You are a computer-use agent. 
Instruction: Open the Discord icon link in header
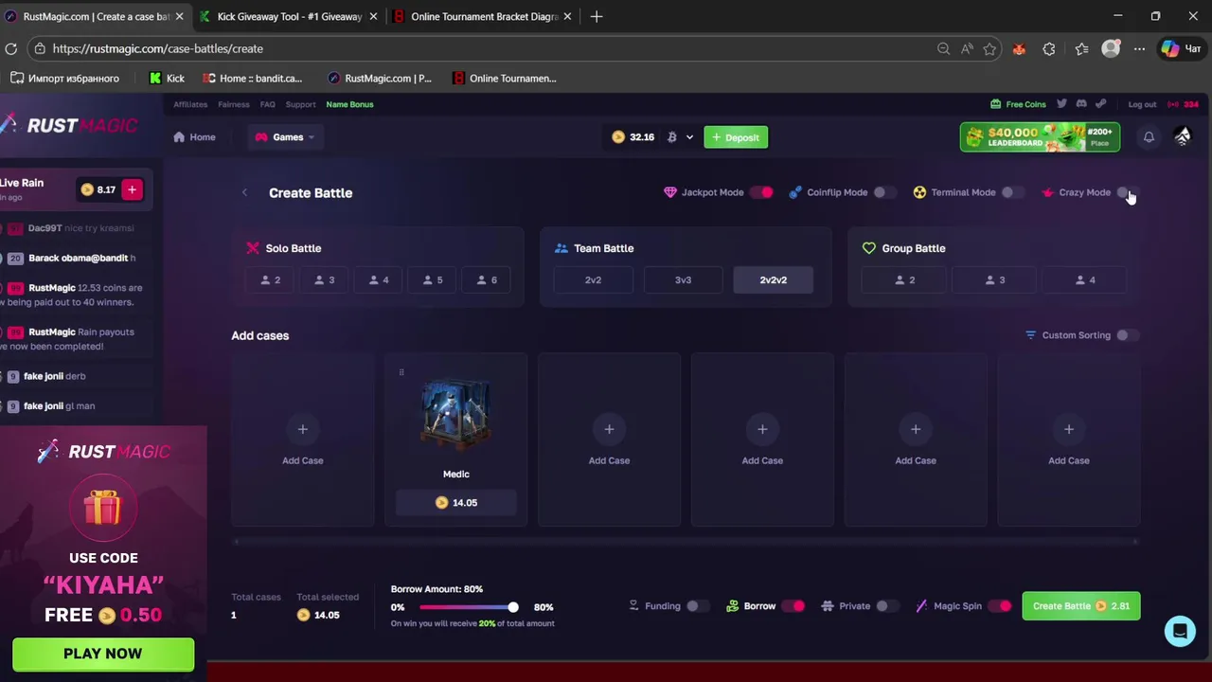click(1081, 104)
